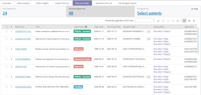201x95 pixels.
Task: Click the magnifier icon in search box
Action: (153, 21)
